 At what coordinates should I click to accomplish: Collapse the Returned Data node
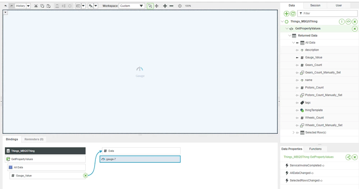coord(290,36)
